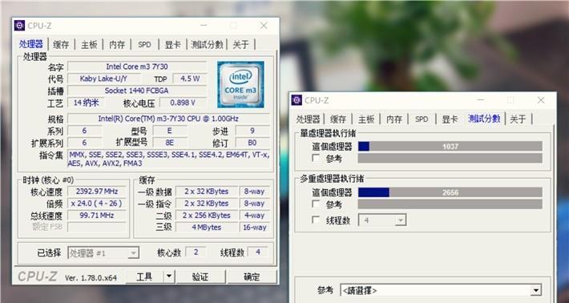Select 测试分数 tab in right window

click(x=484, y=119)
